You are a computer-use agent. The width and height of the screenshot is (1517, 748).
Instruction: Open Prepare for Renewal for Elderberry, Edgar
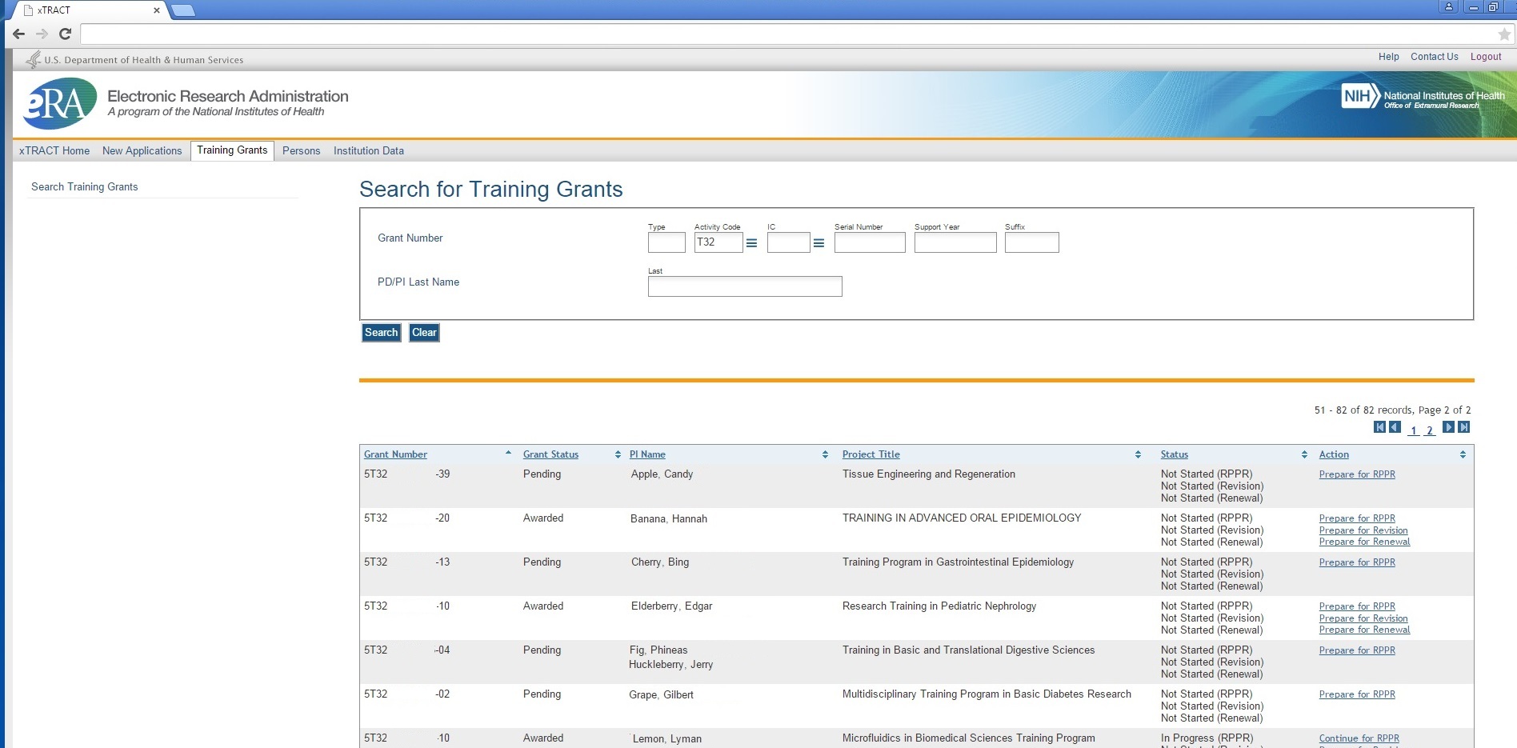1364,630
